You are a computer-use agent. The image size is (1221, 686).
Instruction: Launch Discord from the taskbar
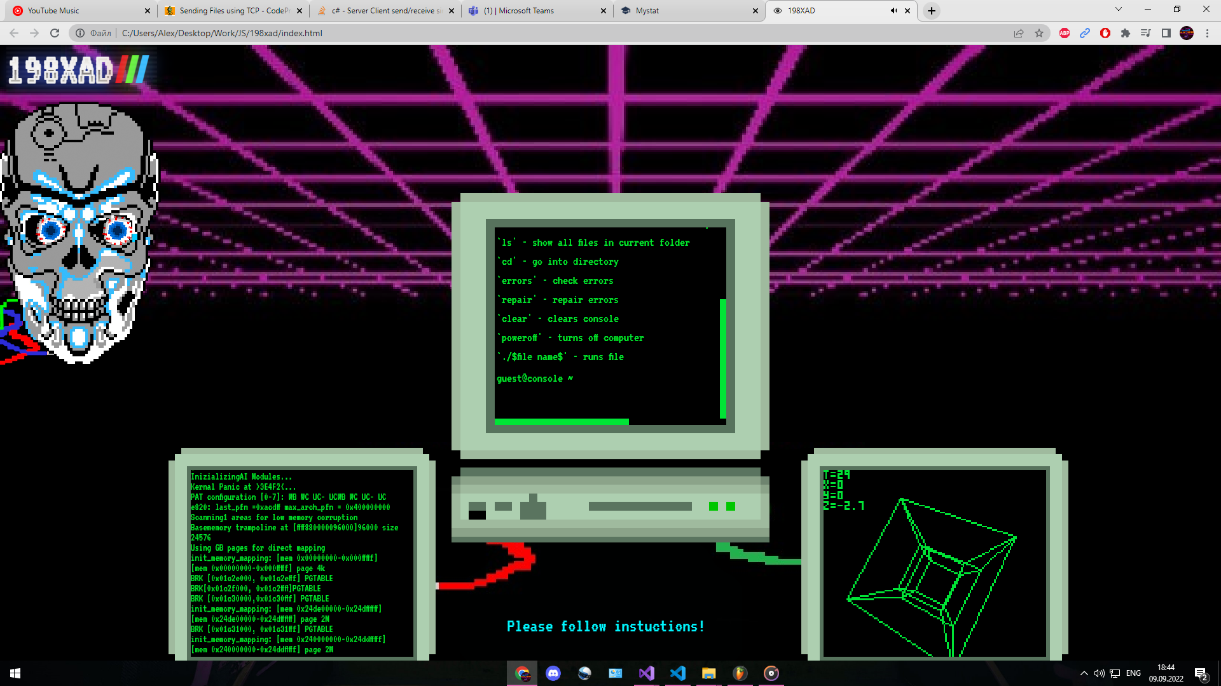552,673
